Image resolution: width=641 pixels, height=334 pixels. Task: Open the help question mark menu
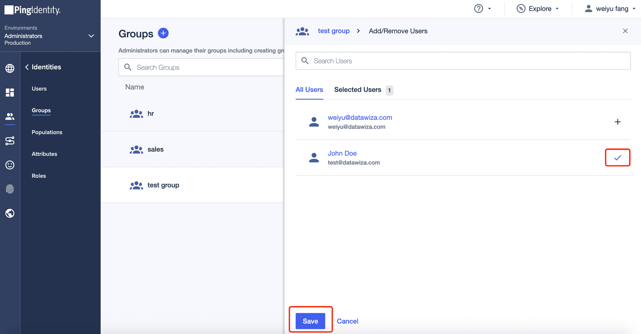click(x=478, y=8)
